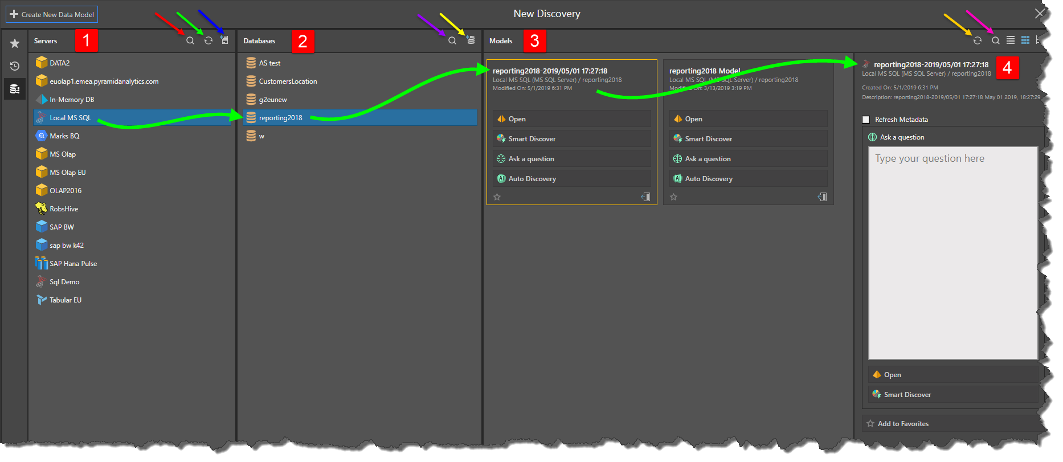Click the search icon in Databases panel

(x=452, y=41)
